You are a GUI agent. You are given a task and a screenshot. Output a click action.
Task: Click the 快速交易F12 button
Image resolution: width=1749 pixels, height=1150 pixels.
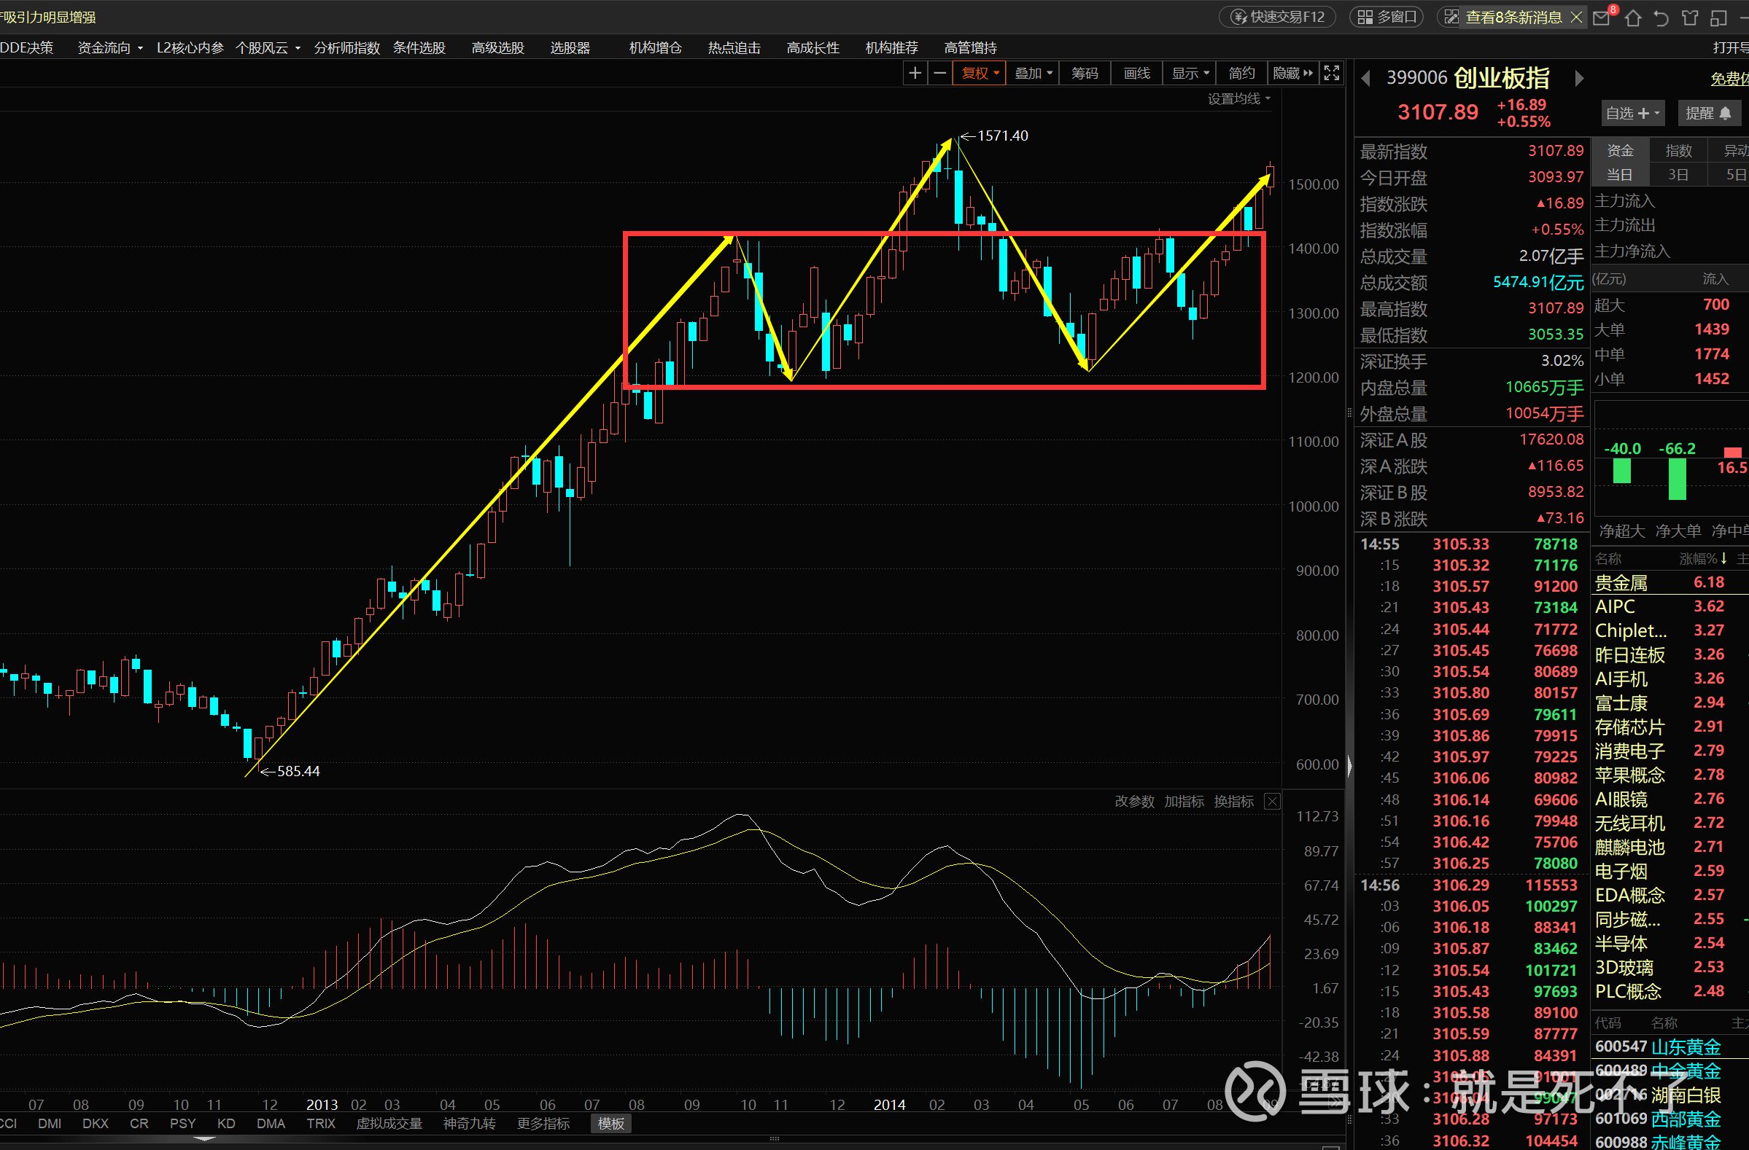tap(1279, 17)
